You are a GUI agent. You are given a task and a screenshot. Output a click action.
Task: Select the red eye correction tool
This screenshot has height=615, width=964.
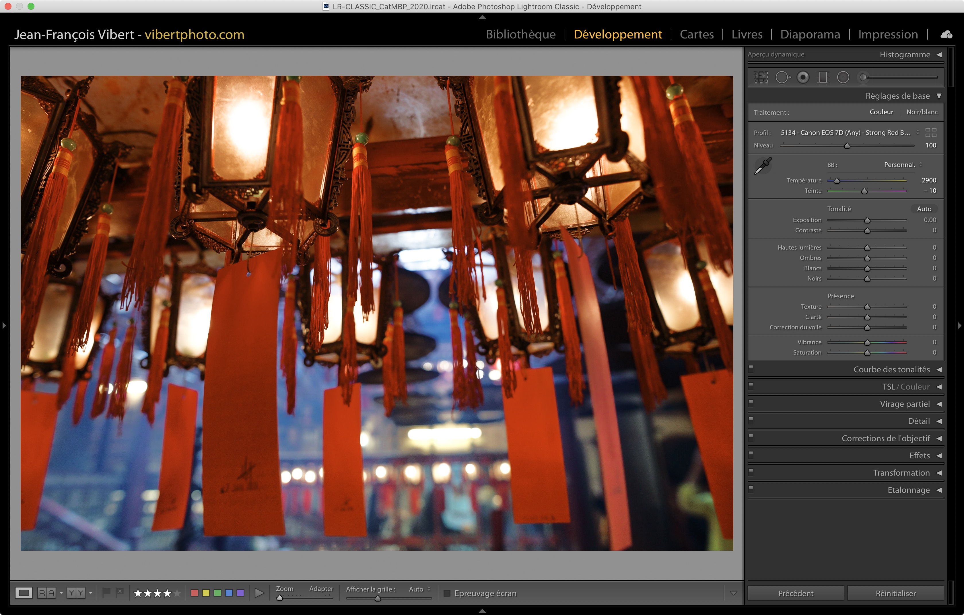point(803,77)
